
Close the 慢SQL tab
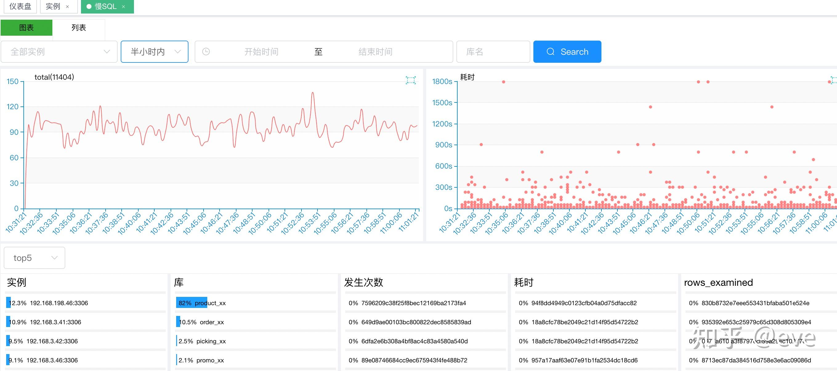click(123, 6)
